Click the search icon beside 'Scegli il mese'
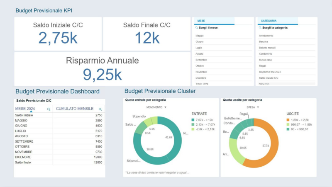Image resolution: width=332 pixels, height=187 pixels. click(196, 28)
